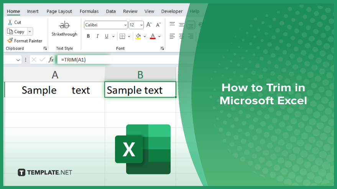Open Insert Function fx button
The width and height of the screenshot is (337, 189).
[51, 60]
